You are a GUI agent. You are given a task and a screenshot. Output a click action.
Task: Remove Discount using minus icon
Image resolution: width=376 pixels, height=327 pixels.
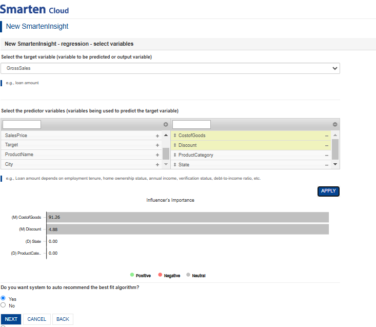click(327, 146)
